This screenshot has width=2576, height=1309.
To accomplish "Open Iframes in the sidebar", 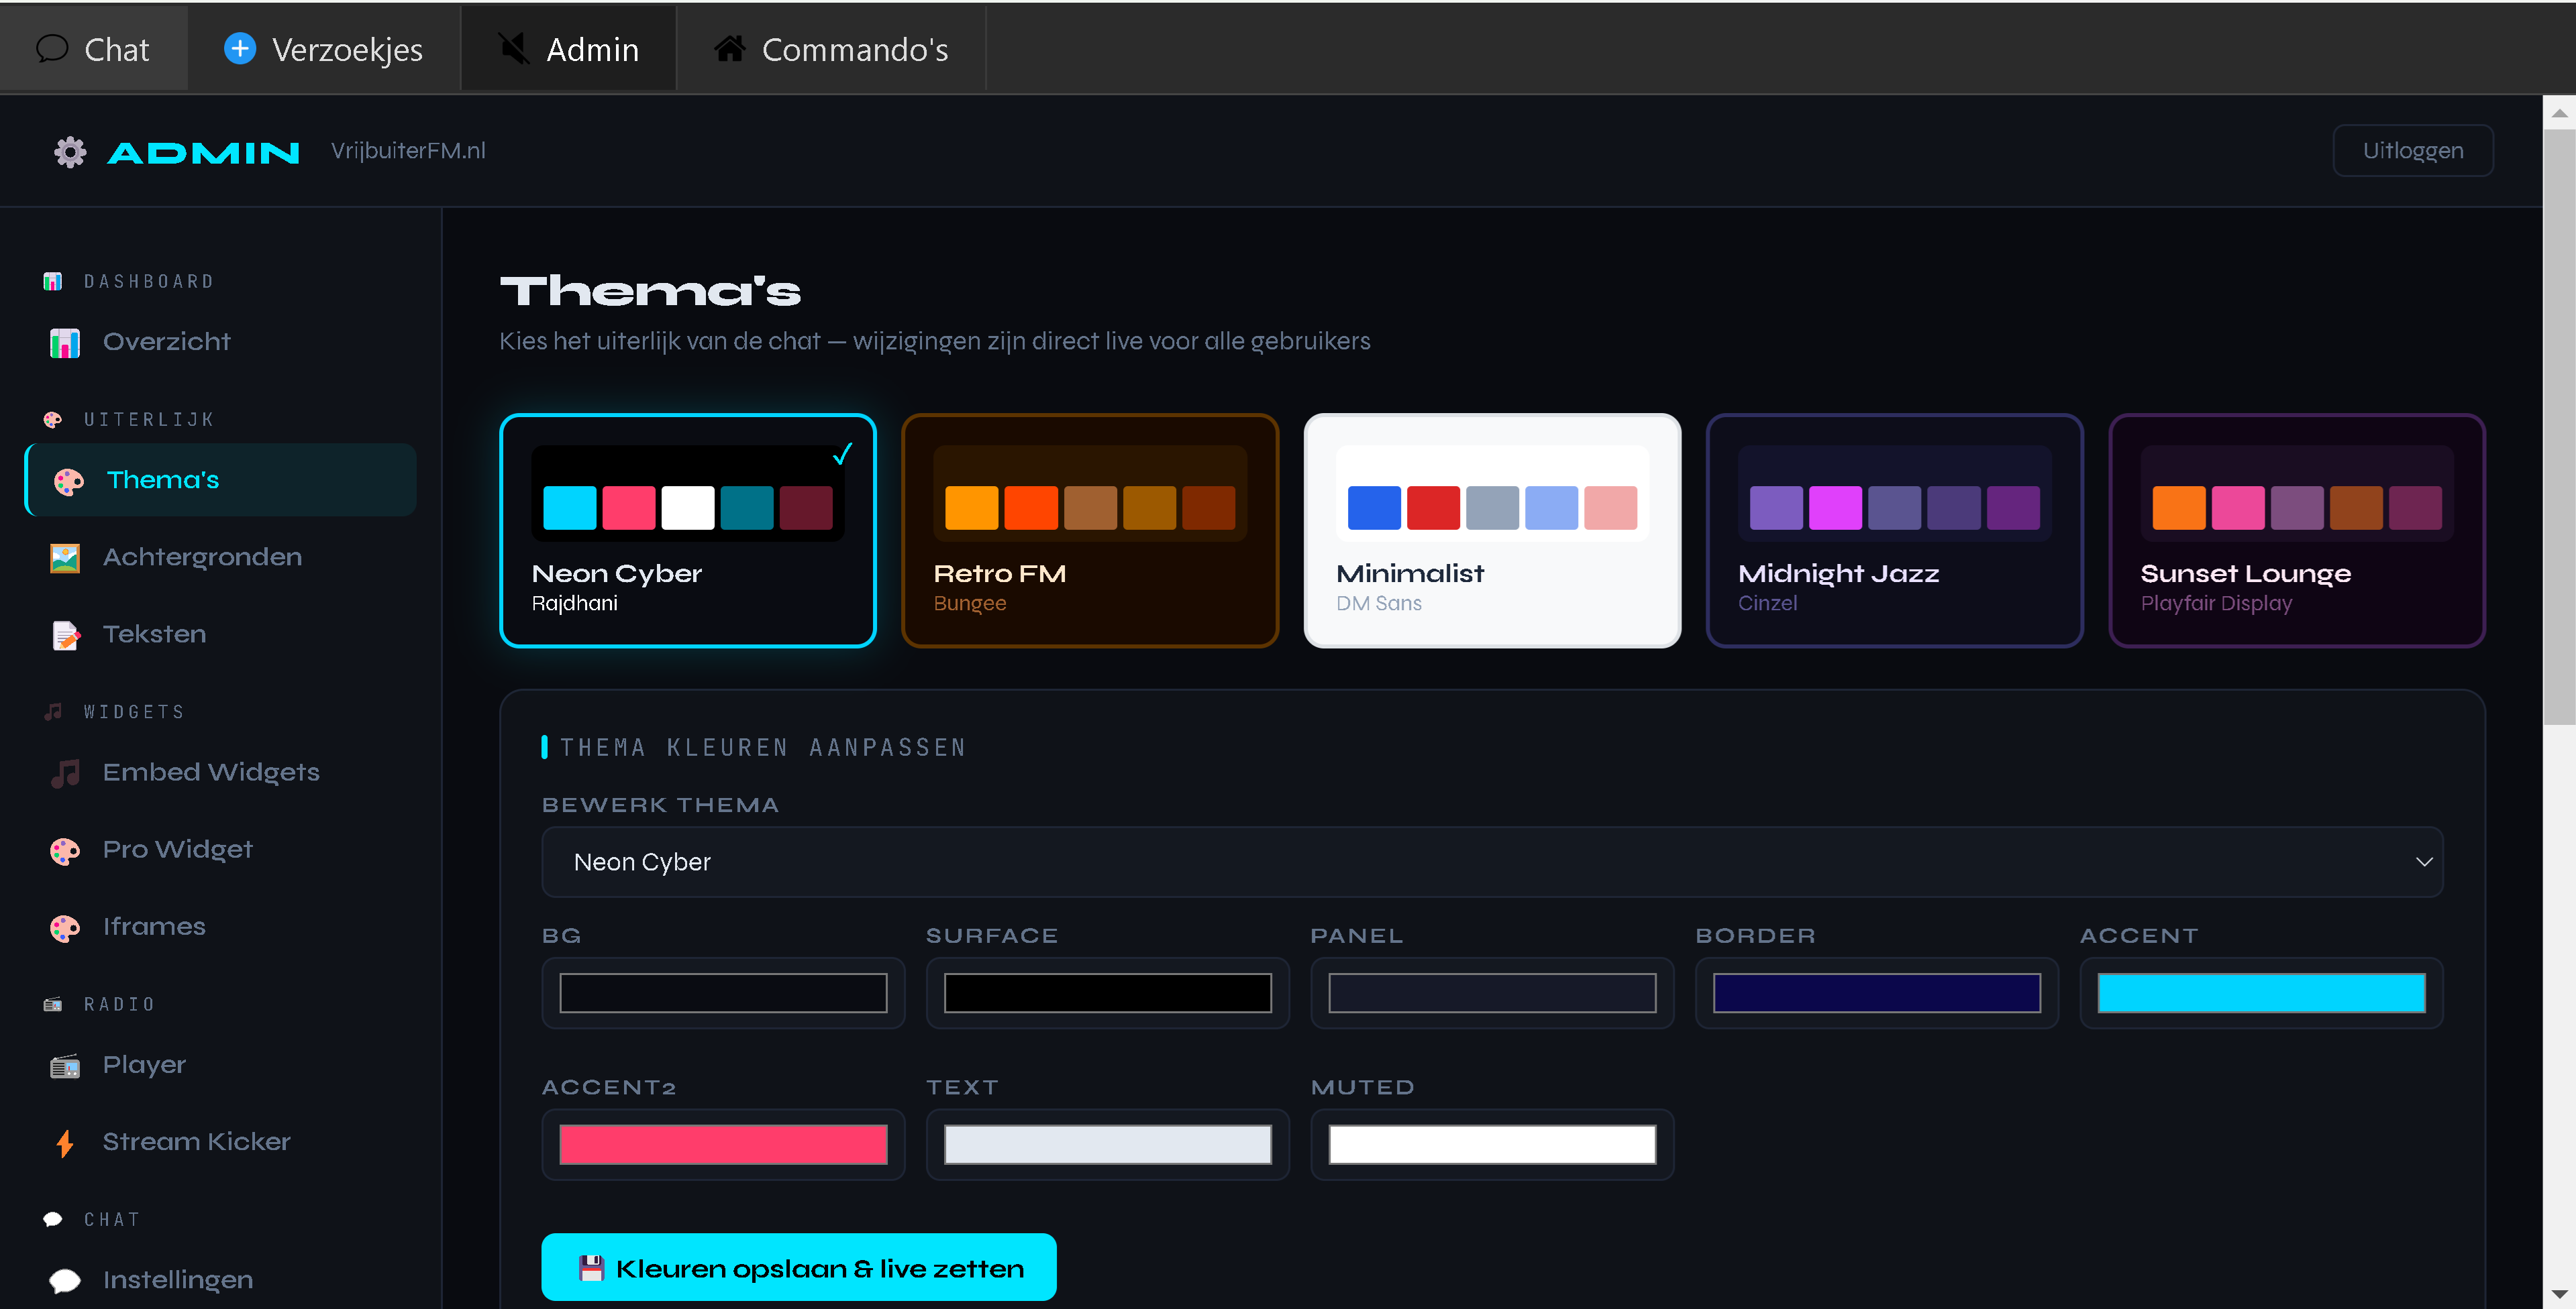I will tap(220, 926).
